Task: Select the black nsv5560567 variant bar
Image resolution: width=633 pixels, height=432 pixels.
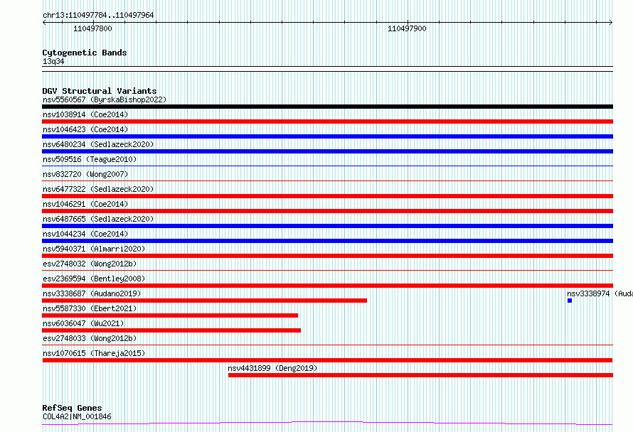Action: pyautogui.click(x=327, y=107)
